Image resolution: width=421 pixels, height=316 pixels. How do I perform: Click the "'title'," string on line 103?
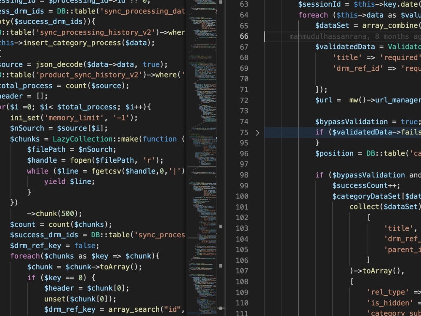tap(400, 228)
